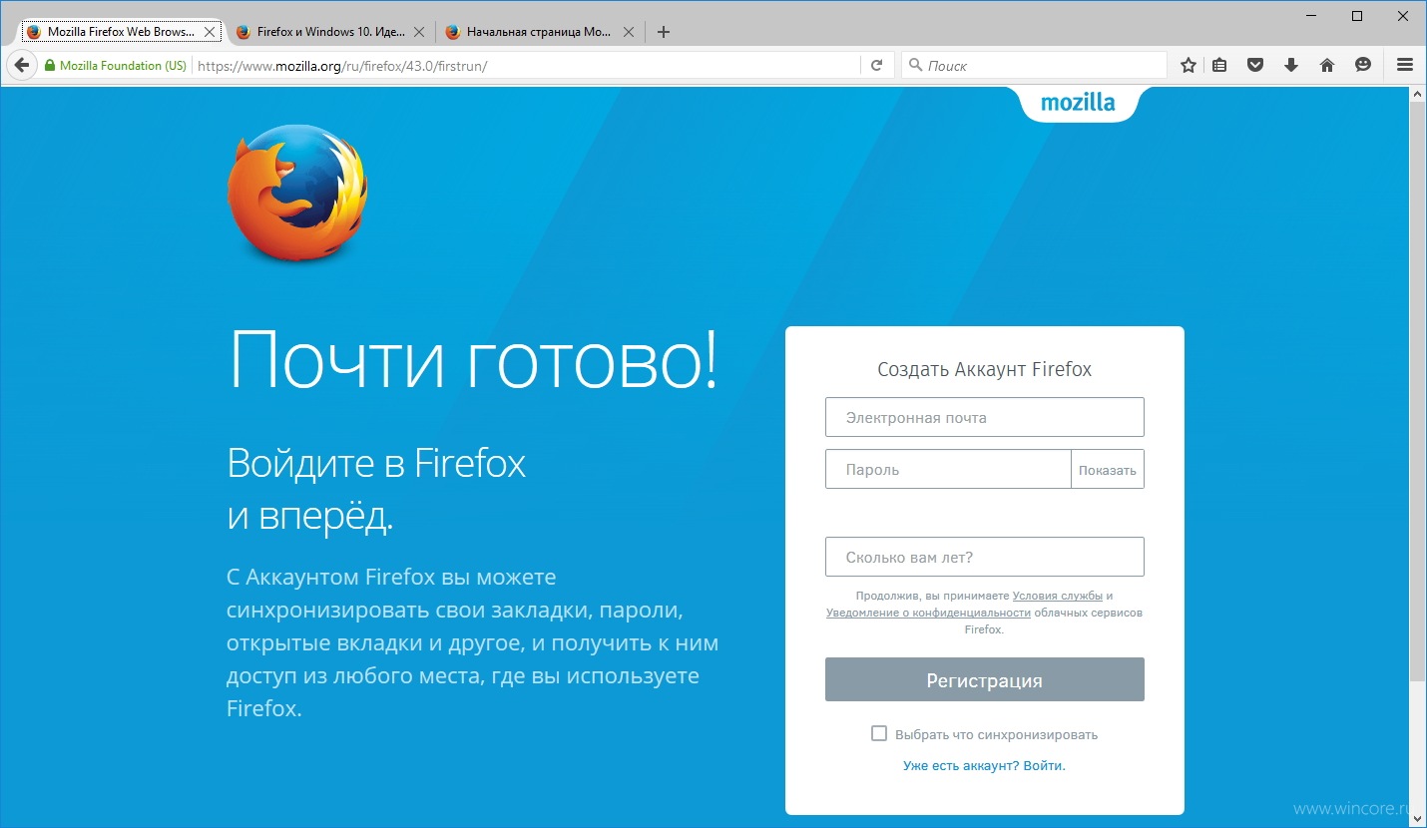Click Уже есть аккаунт? Войти link
1427x828 pixels.
click(x=984, y=766)
